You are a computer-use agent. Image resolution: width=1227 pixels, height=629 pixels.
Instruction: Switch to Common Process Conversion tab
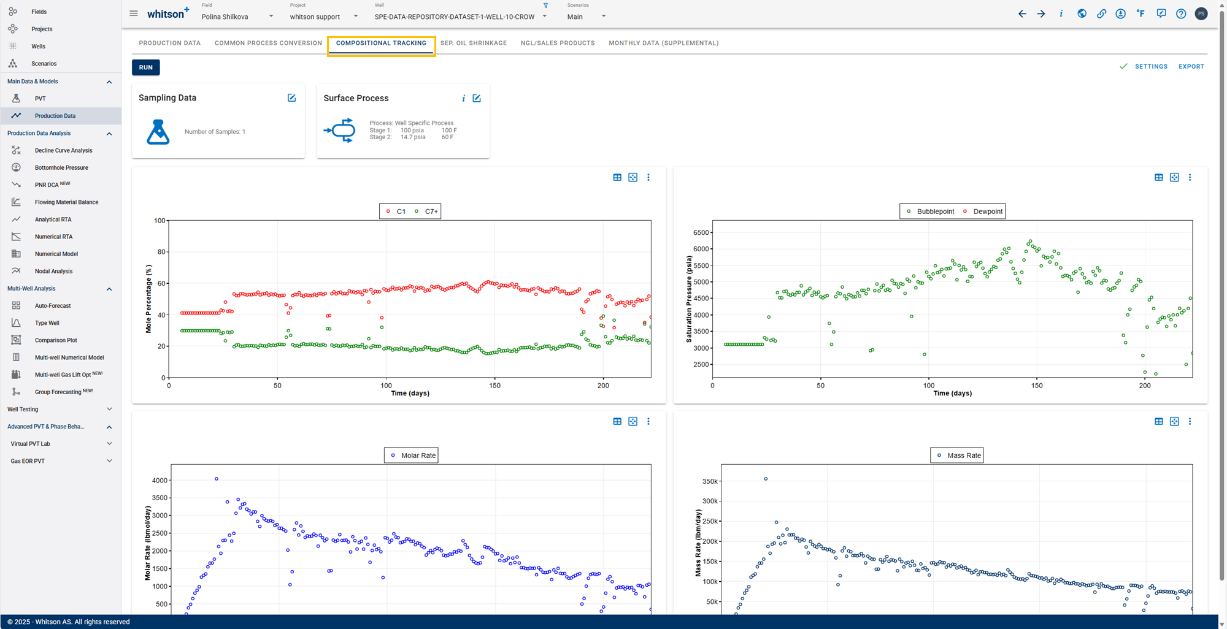[268, 43]
